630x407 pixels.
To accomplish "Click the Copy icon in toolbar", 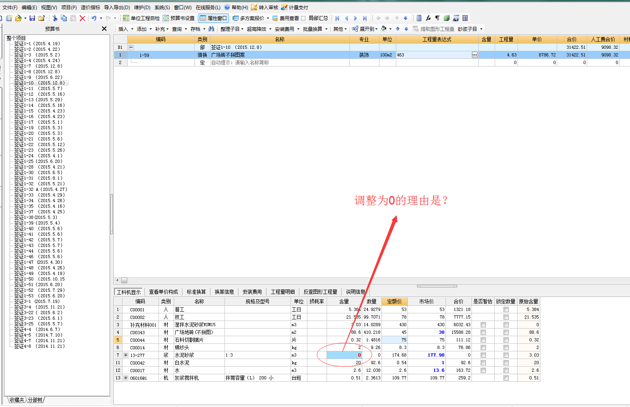I will pos(64,18).
